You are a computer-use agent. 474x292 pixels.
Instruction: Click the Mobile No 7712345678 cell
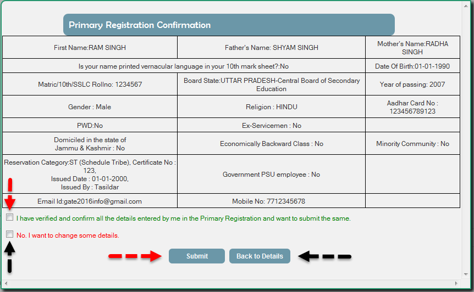271,201
